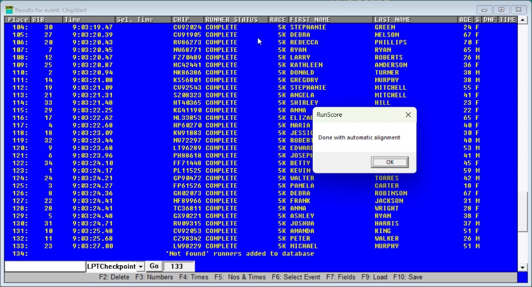Click last name TURNER

(387, 73)
